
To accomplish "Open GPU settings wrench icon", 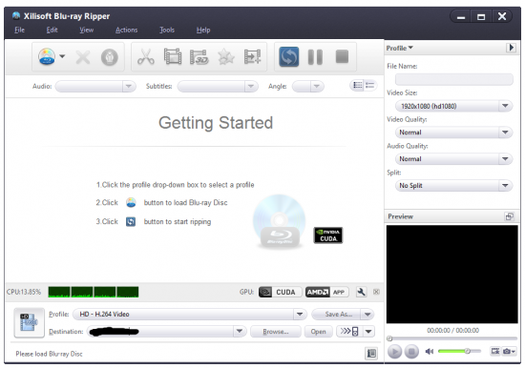I will [361, 292].
